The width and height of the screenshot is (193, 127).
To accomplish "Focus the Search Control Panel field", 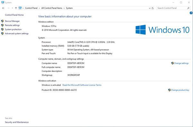I will 172,8.
